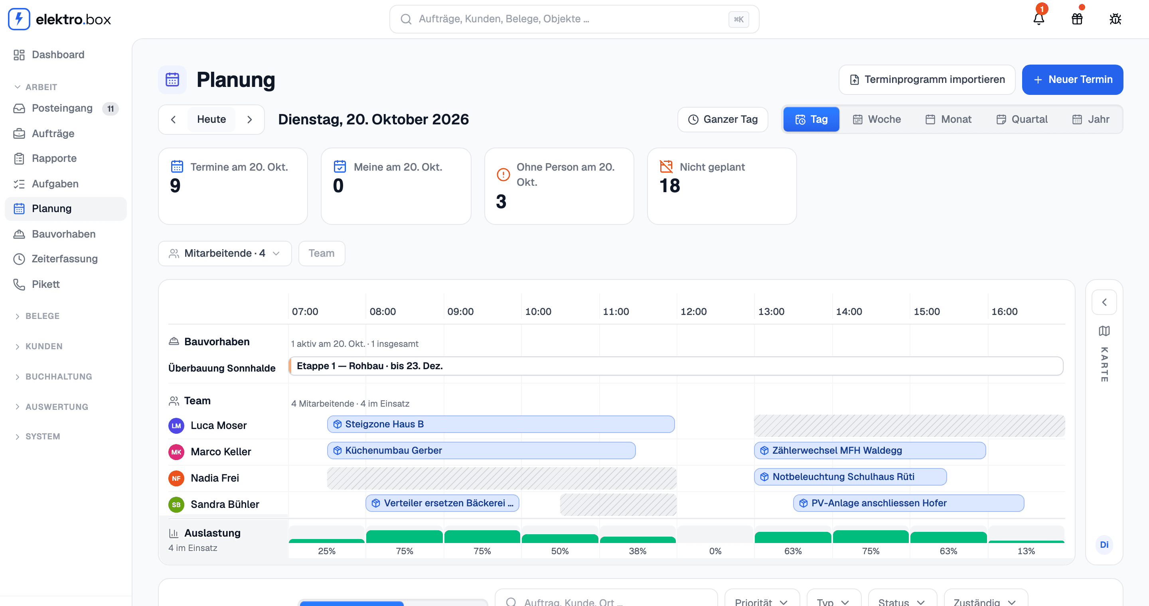This screenshot has height=606, width=1149.
Task: Go to previous day arrow
Action: pos(174,120)
